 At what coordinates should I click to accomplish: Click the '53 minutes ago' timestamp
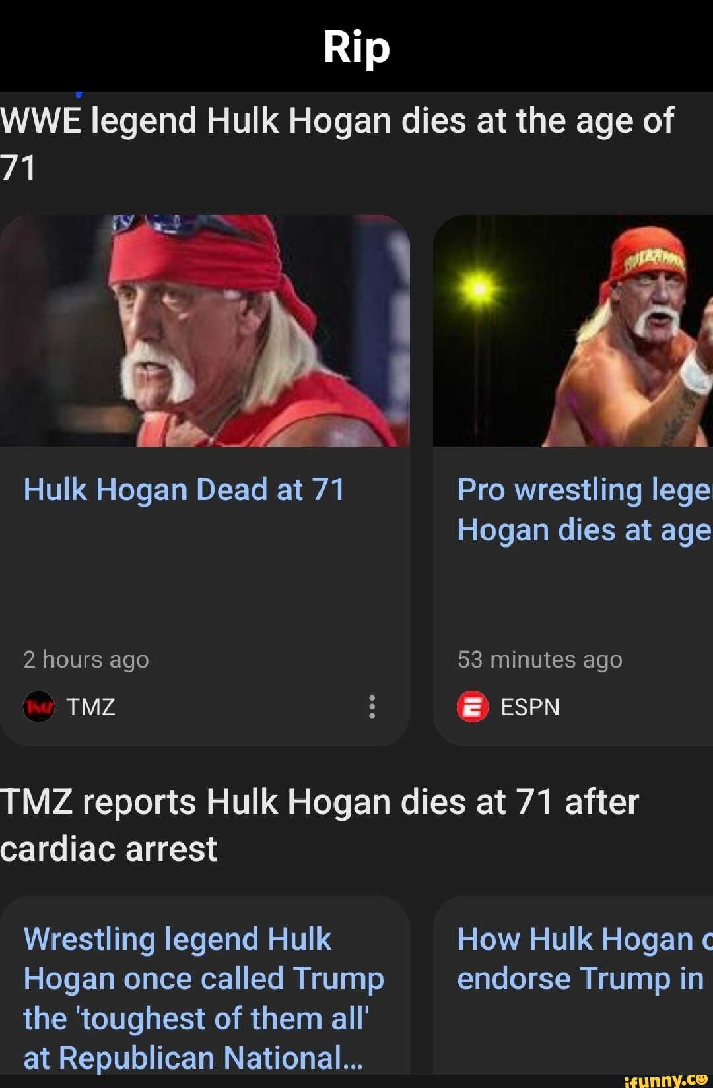pos(539,660)
